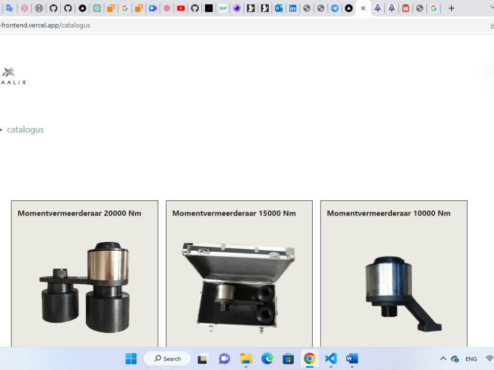
Task: Open the tab with the red H icon
Action: click(406, 8)
